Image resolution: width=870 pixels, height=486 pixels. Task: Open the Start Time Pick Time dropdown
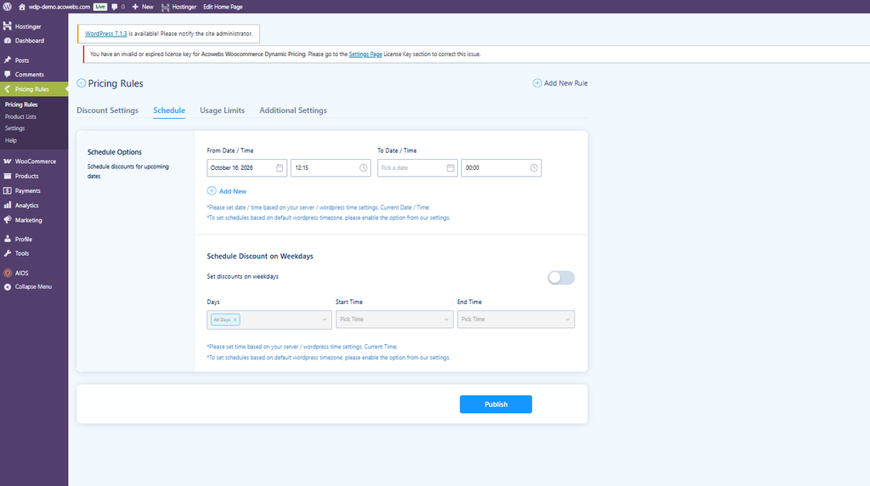pos(394,319)
